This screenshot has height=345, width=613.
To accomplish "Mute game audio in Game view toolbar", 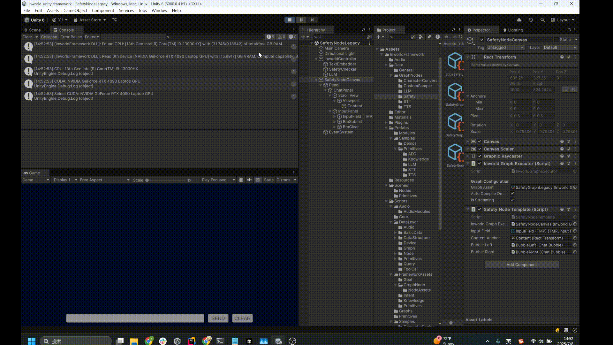I will tap(249, 180).
